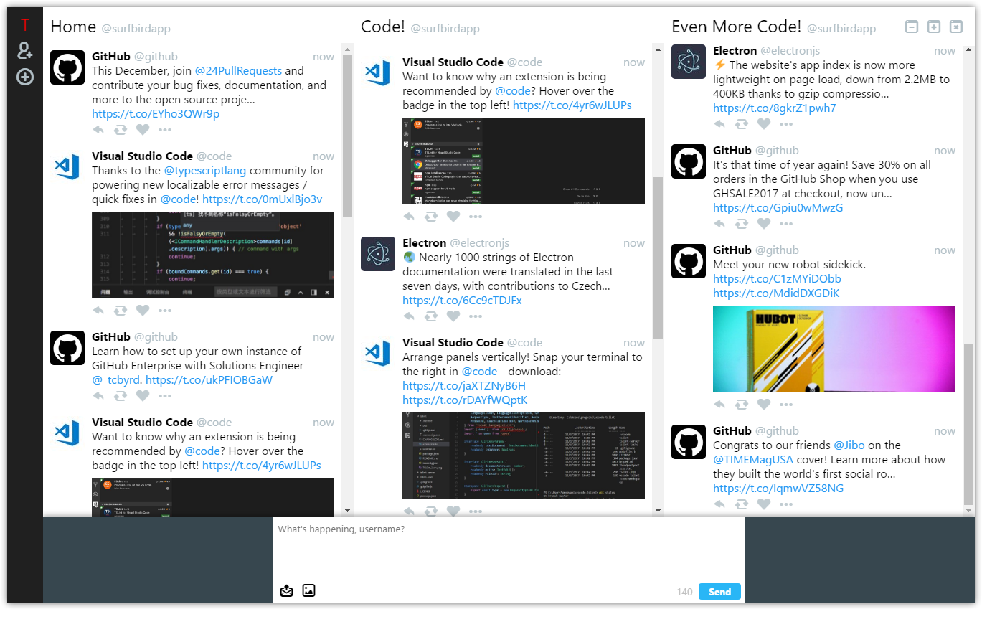Retweet GitHub 24PullRequests tweet in Home
Viewport: 982px width, 632px height.
[121, 130]
